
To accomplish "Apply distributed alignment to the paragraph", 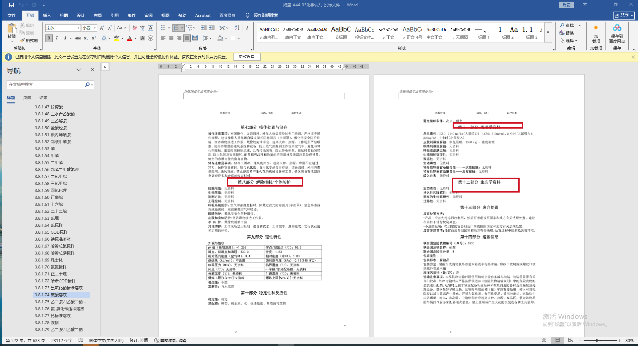I will [x=195, y=38].
